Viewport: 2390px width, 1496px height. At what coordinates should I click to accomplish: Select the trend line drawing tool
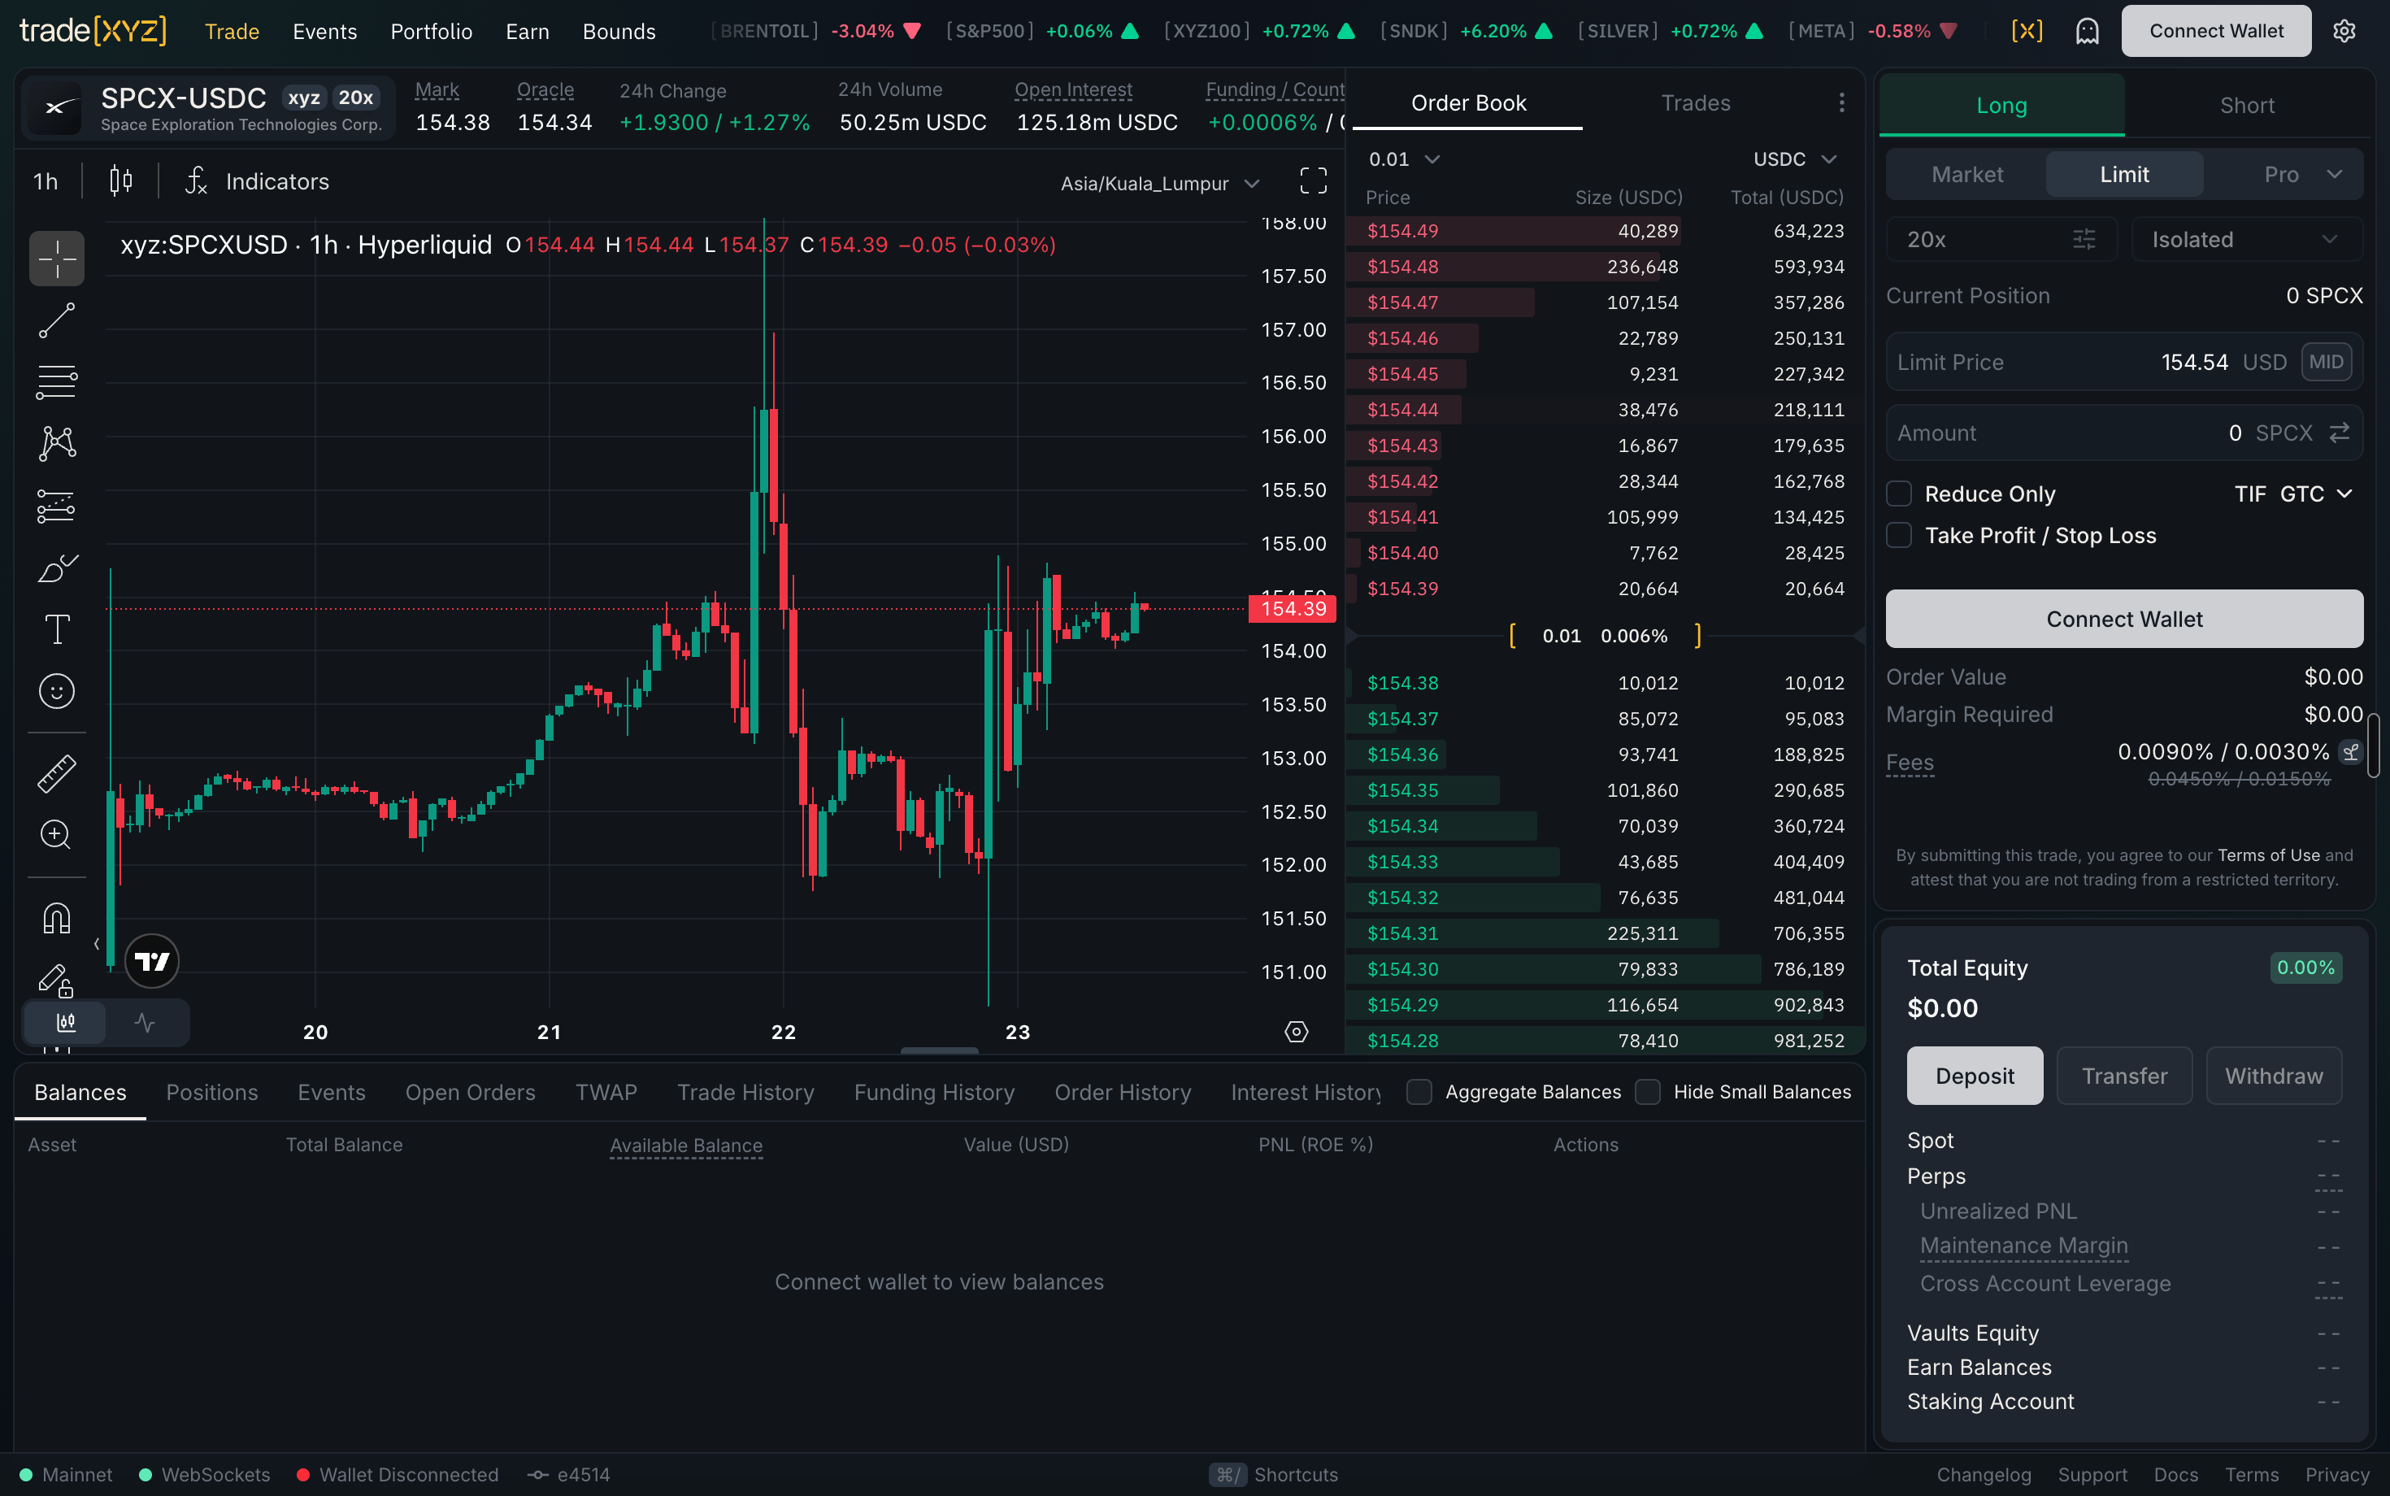point(56,320)
